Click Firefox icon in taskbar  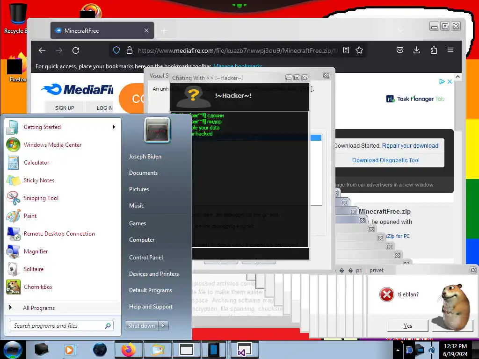coord(128,350)
